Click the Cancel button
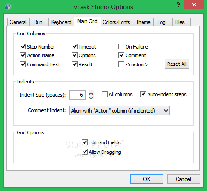 [x=183, y=179]
